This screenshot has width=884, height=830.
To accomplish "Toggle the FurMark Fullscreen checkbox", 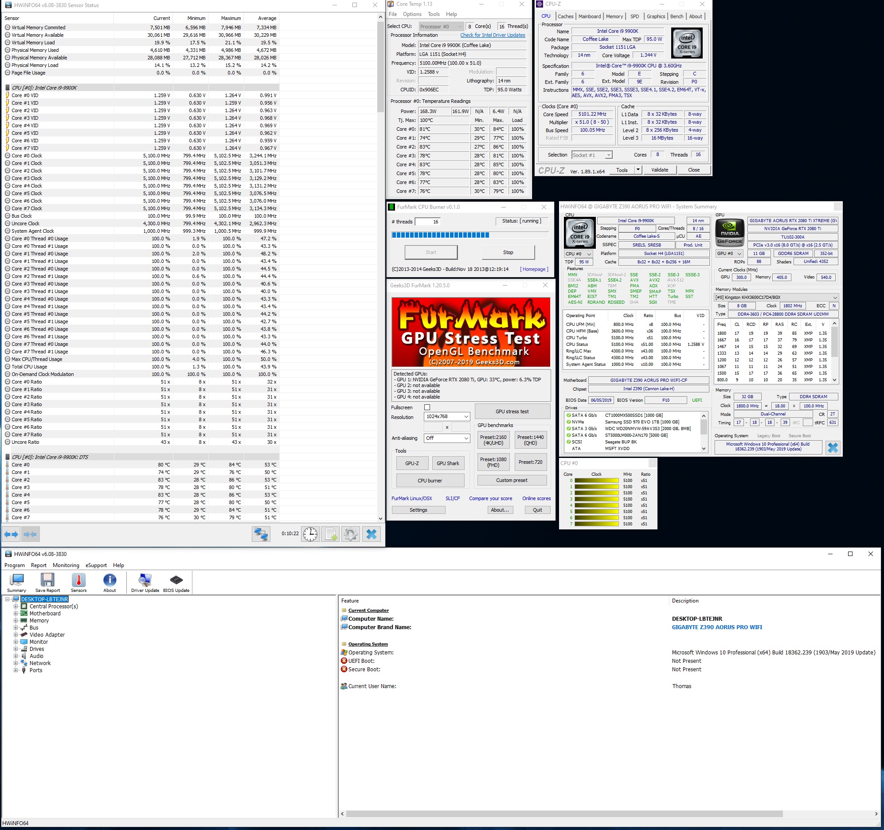I will coord(427,407).
